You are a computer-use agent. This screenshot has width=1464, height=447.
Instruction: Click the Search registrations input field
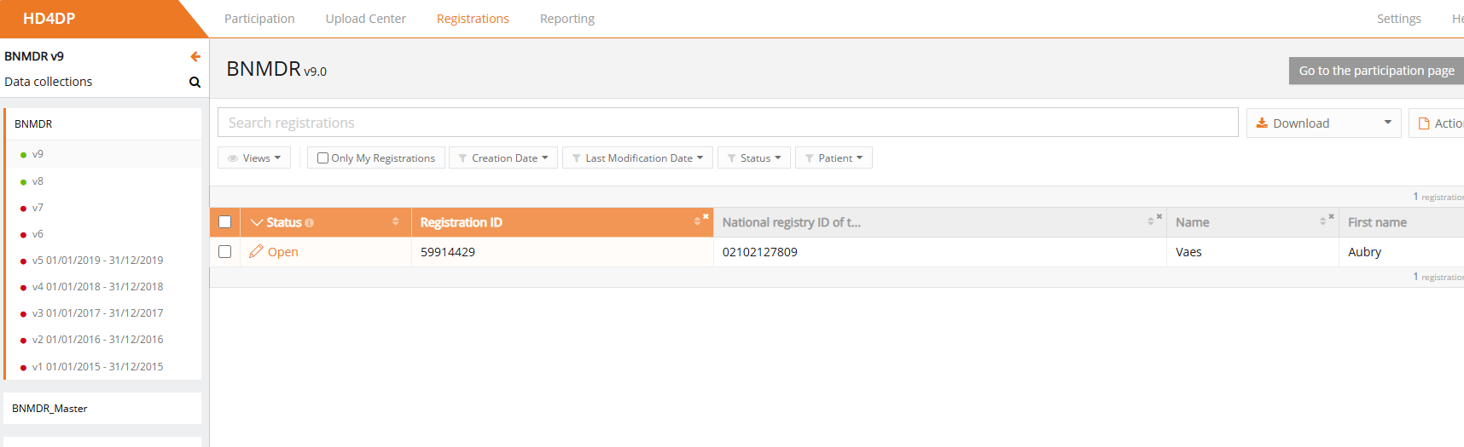pos(727,123)
